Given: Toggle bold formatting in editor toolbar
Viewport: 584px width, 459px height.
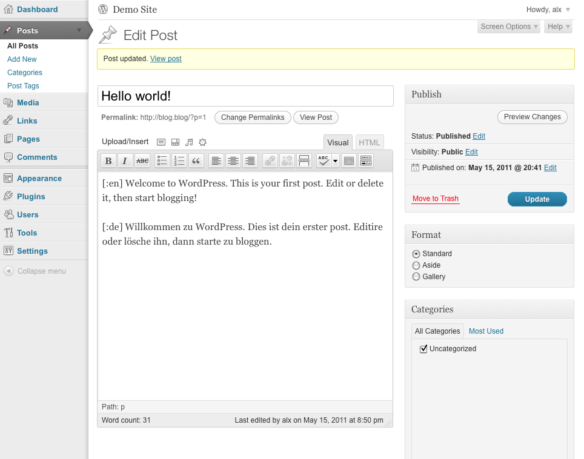Looking at the screenshot, I should [108, 161].
